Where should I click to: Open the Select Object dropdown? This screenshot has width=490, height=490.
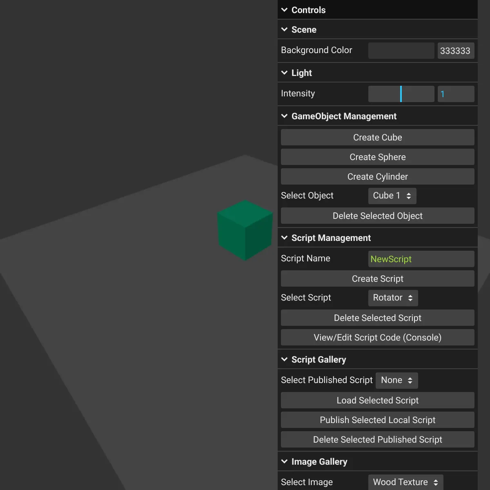coord(392,196)
